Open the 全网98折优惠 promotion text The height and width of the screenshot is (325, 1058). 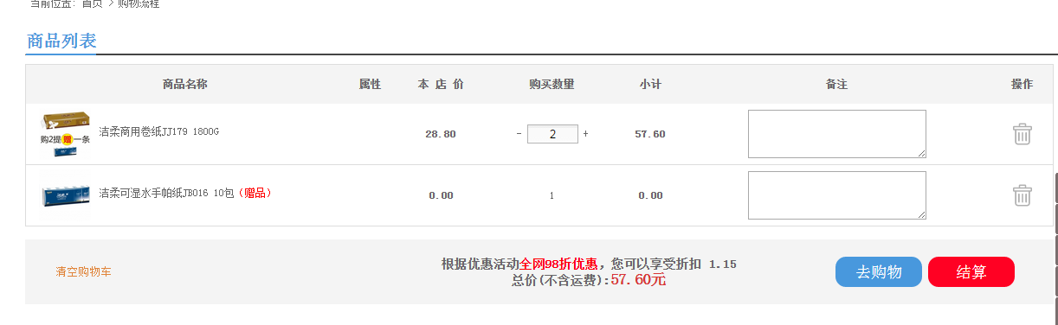coord(558,264)
